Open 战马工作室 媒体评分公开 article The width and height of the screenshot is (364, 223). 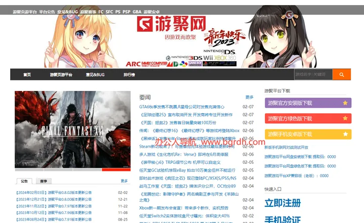coord(188,186)
